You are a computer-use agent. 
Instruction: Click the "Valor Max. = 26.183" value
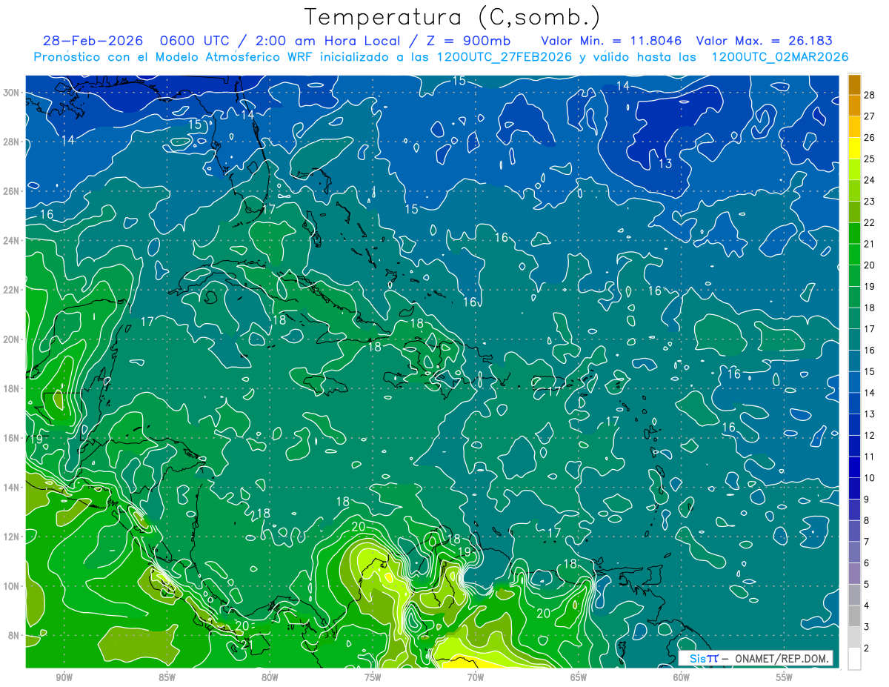click(x=765, y=41)
